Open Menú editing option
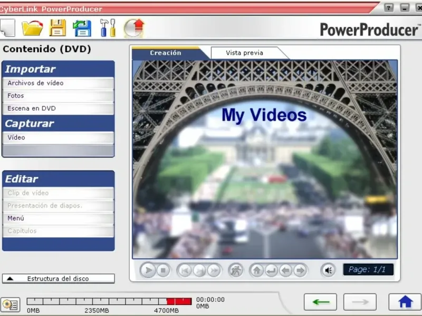 (x=59, y=219)
